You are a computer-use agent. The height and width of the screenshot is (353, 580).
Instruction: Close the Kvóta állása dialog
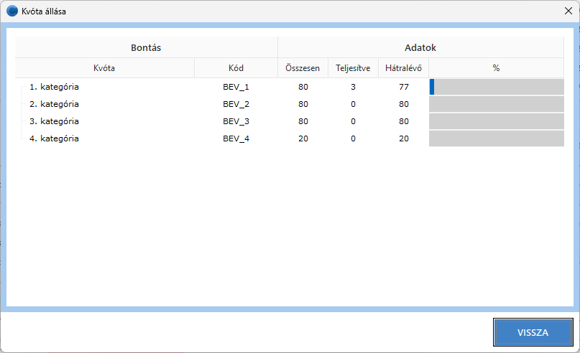tap(569, 12)
